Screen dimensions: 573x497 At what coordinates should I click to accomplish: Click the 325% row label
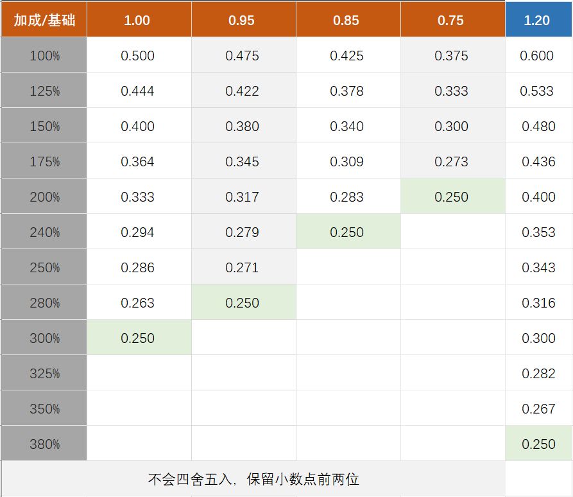(x=44, y=374)
